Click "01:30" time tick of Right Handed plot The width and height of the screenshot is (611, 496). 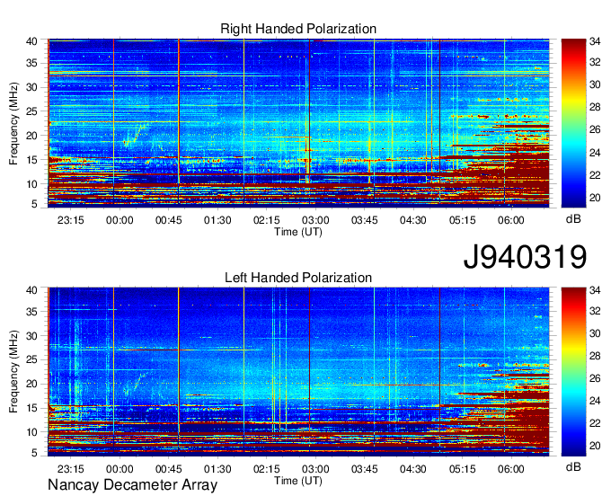[x=217, y=220]
